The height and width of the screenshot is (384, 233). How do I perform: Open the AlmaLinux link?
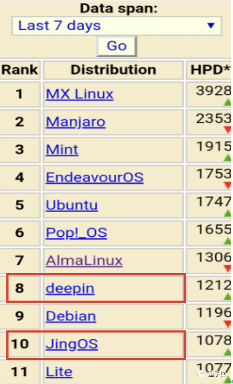pos(84,261)
